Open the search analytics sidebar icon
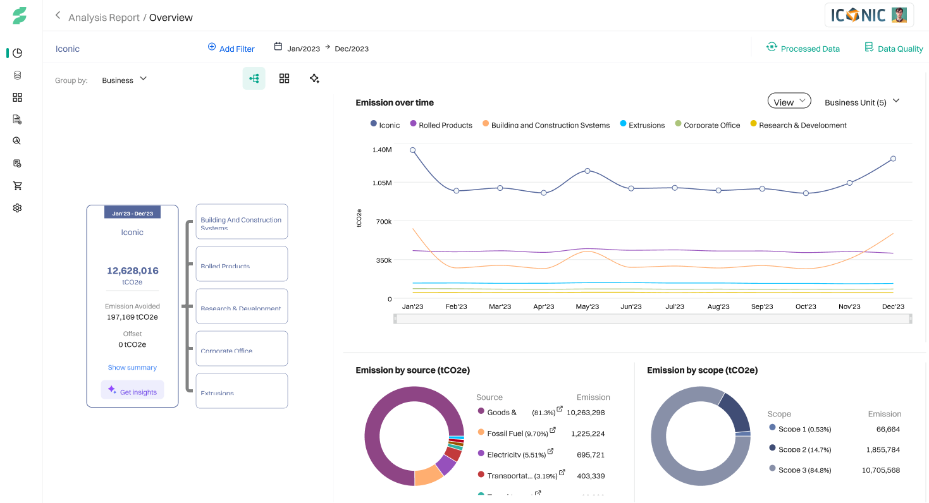 click(18, 141)
